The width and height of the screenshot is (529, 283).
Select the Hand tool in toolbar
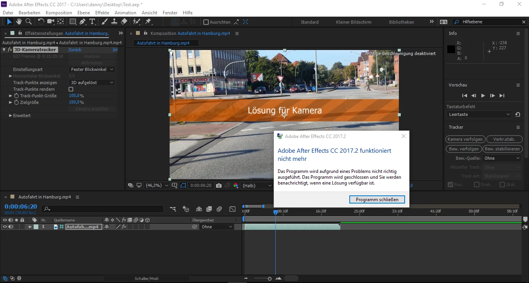click(19, 22)
